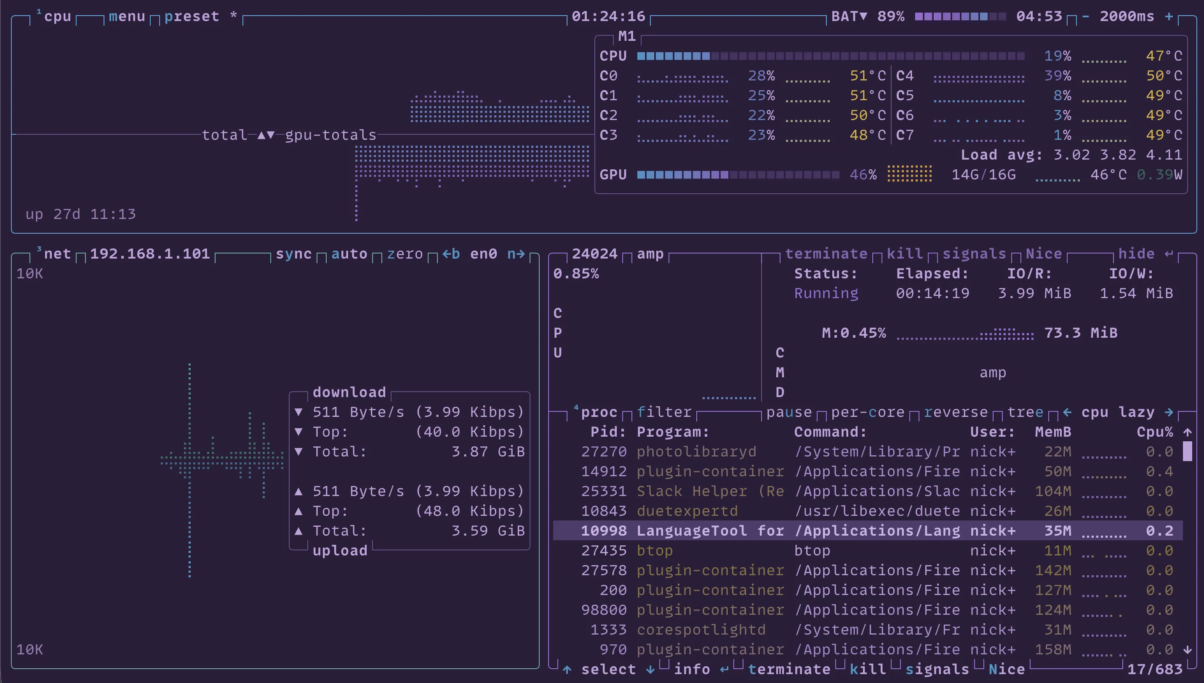The height and width of the screenshot is (683, 1204).
Task: Click the process count 17/683
Action: 1155,670
